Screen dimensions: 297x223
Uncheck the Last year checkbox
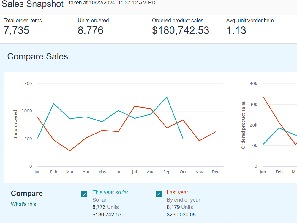159,194
